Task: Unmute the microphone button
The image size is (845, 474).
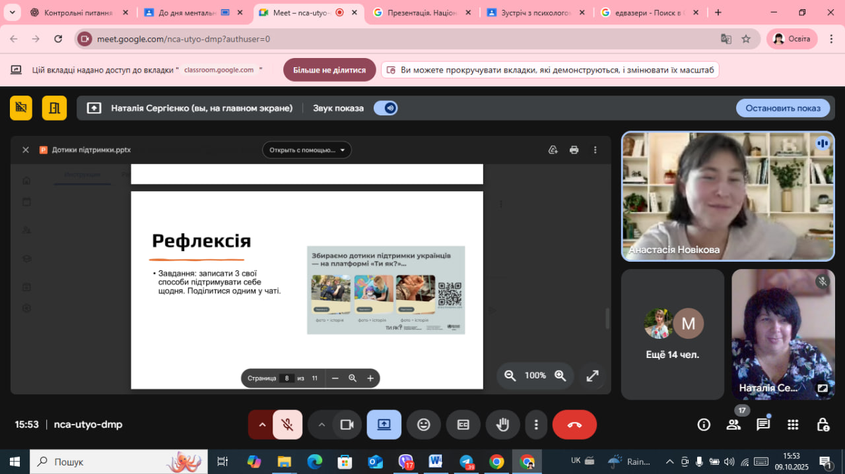Action: click(x=287, y=425)
